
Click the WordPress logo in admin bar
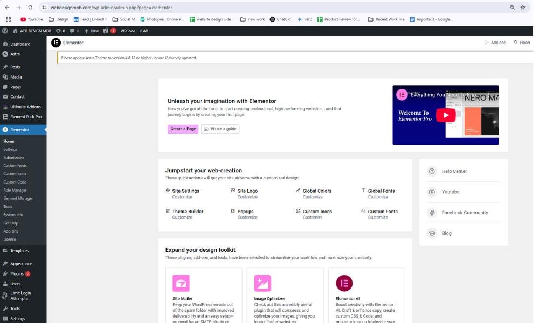click(5, 31)
